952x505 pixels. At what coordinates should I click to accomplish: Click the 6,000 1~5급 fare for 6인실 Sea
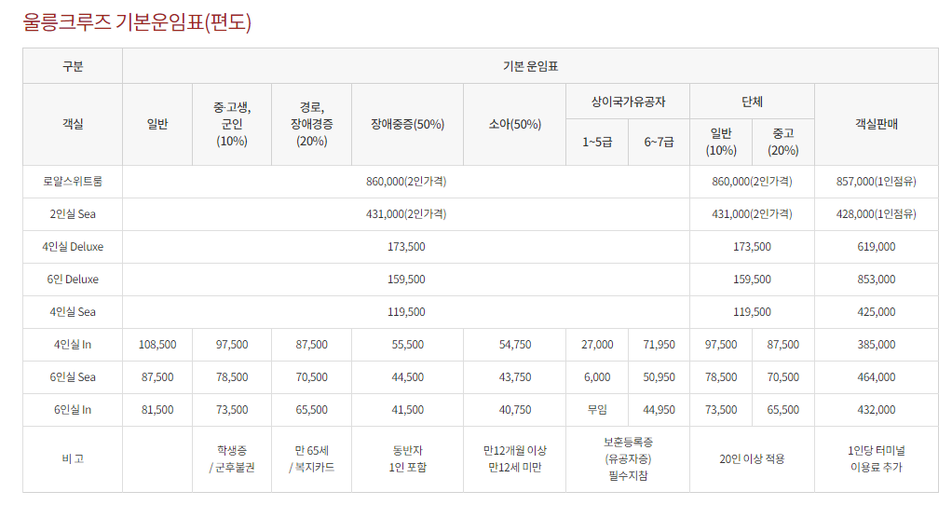tap(597, 377)
